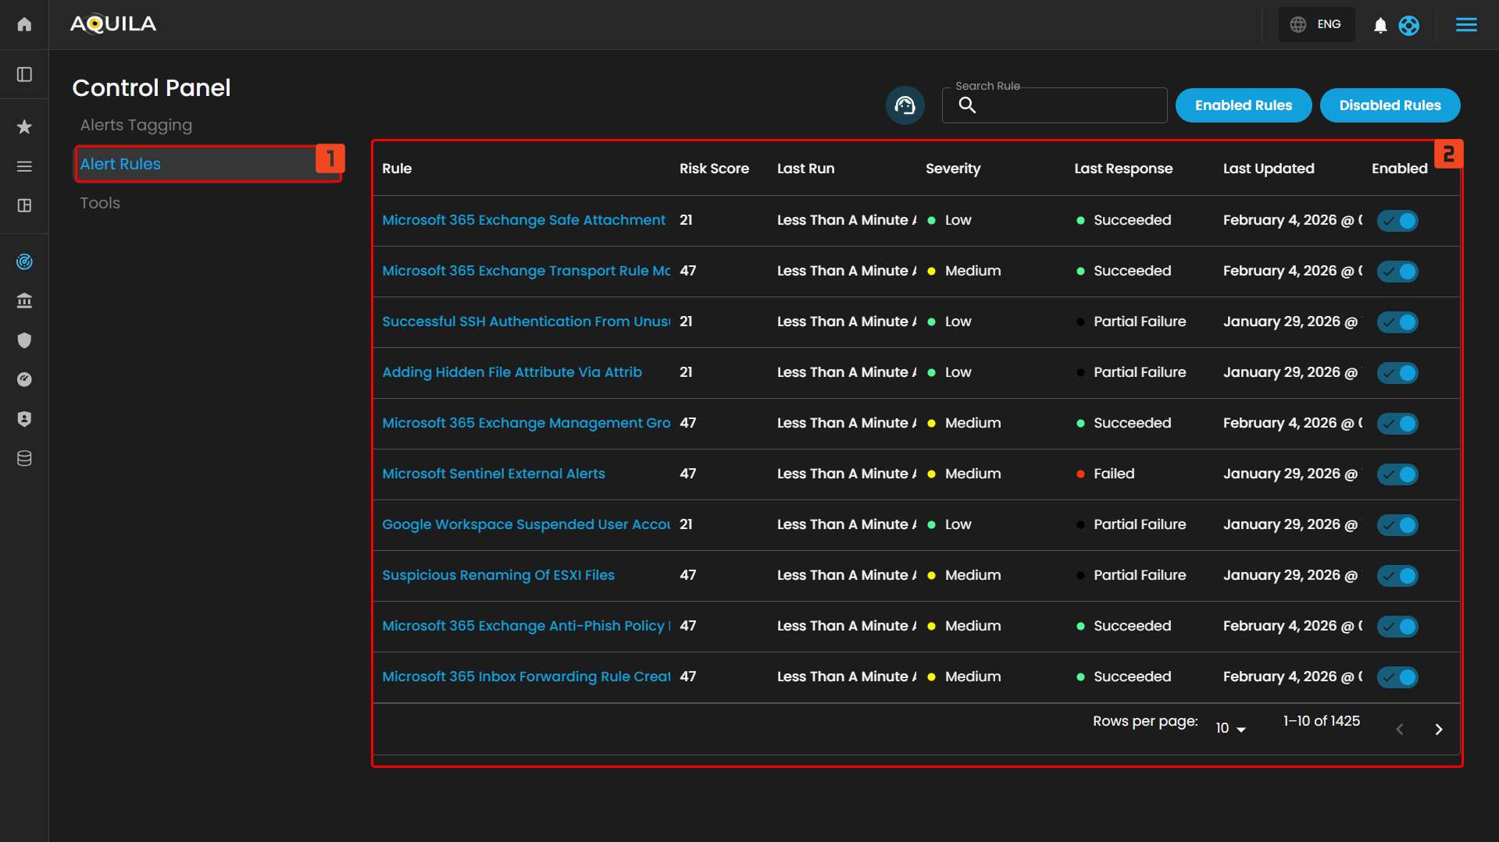Click the support headset icon
The width and height of the screenshot is (1499, 842).
[x=905, y=105]
